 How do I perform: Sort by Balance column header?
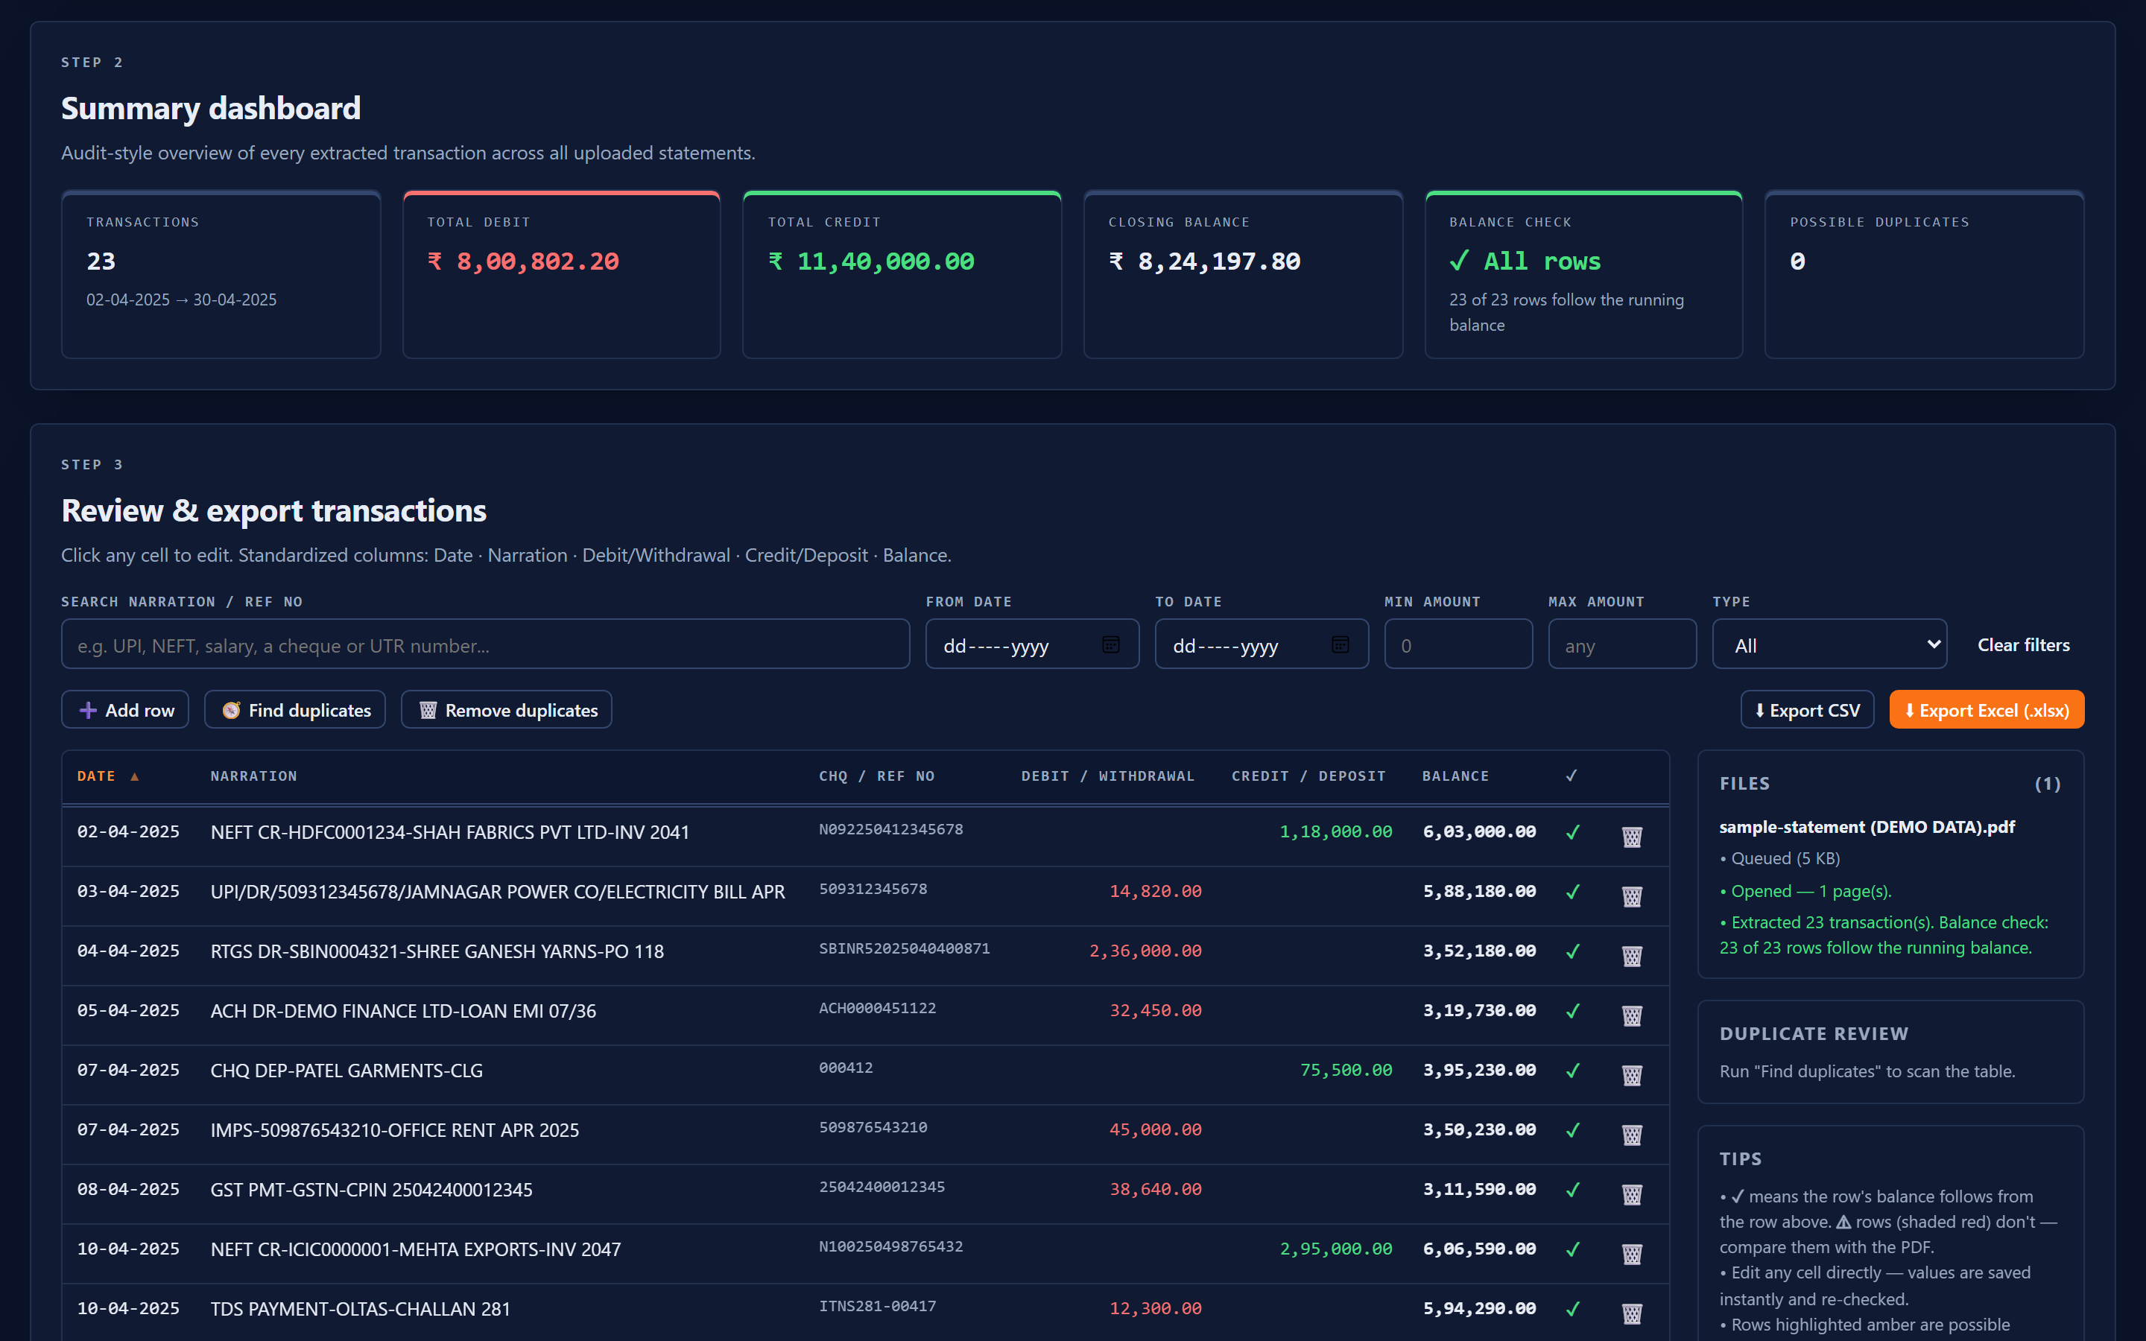[x=1455, y=776]
